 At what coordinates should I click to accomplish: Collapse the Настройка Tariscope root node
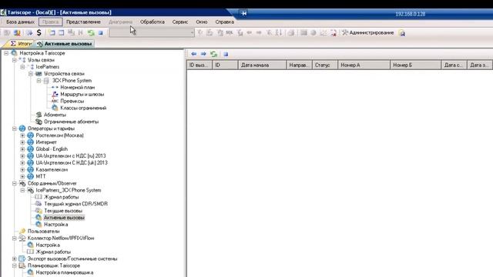tap(6, 53)
